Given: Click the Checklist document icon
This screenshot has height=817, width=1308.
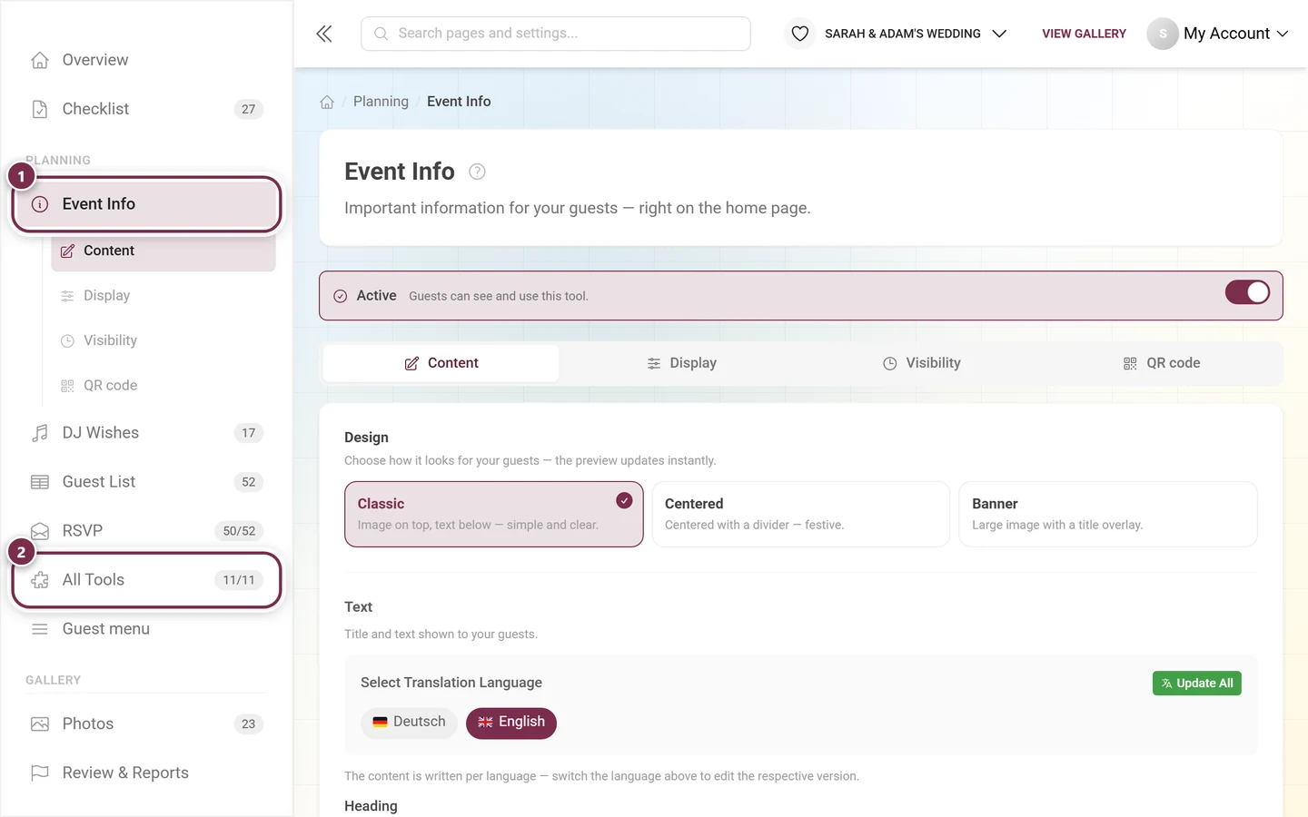Looking at the screenshot, I should (x=40, y=109).
